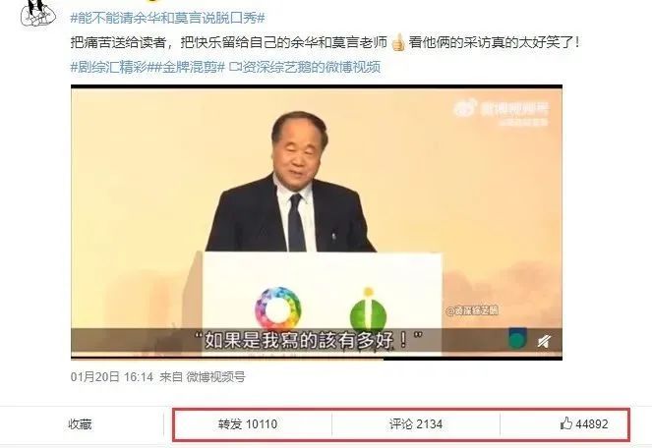Open 评论 2134 comments
Screen dimensions: 652x448
click(x=416, y=424)
